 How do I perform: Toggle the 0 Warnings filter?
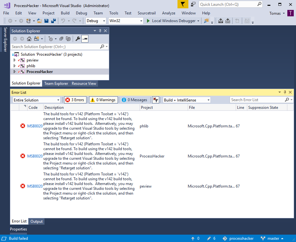tap(103, 100)
